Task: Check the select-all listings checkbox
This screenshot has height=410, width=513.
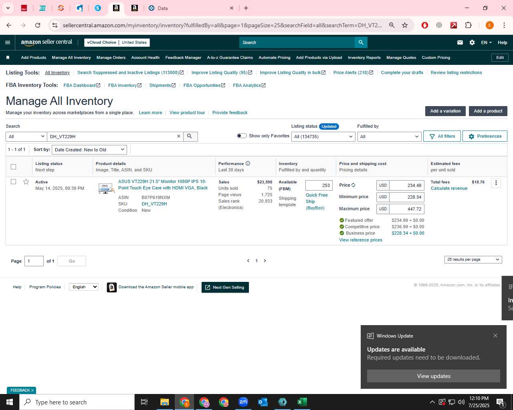Action: click(x=13, y=167)
